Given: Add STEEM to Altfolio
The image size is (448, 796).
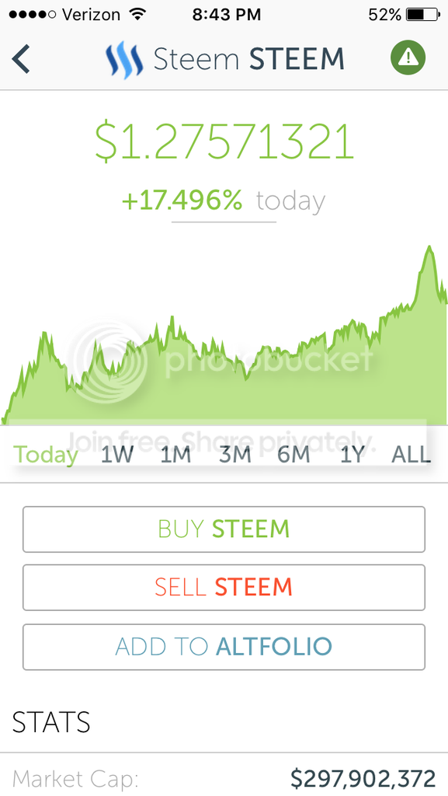Looking at the screenshot, I should 224,647.
